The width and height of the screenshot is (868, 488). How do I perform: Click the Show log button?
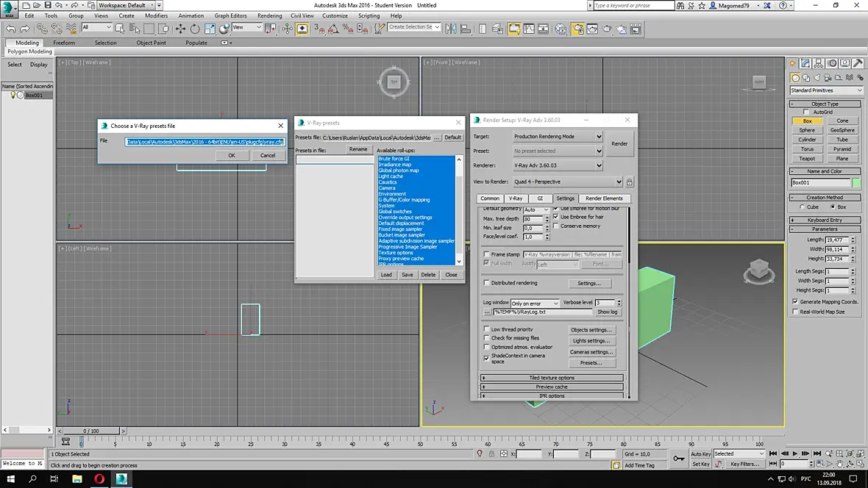tap(607, 312)
